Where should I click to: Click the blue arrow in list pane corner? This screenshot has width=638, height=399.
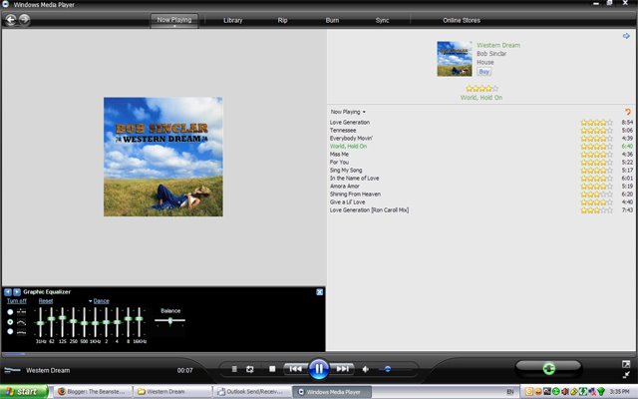pyautogui.click(x=626, y=36)
